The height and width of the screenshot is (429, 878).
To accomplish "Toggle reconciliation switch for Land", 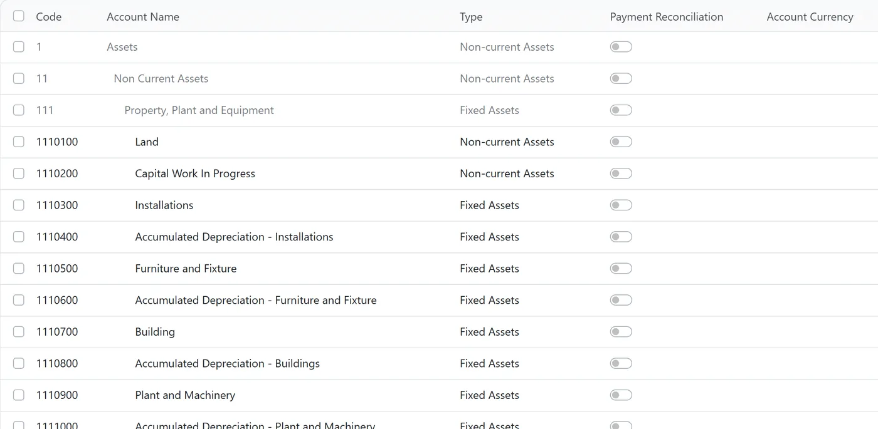I will (621, 142).
